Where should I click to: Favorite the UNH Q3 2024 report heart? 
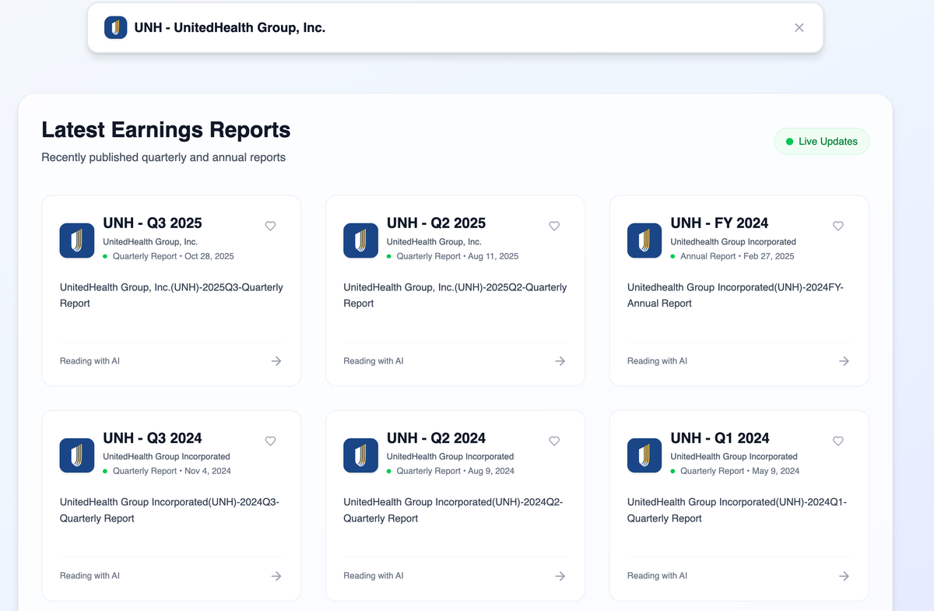click(x=271, y=441)
